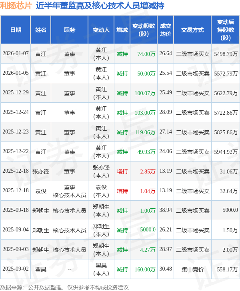
Task: Click the red share value 1.04万
Action: click(148, 191)
